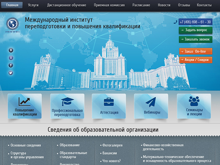Open the Отзывы menu item

(184, 5)
